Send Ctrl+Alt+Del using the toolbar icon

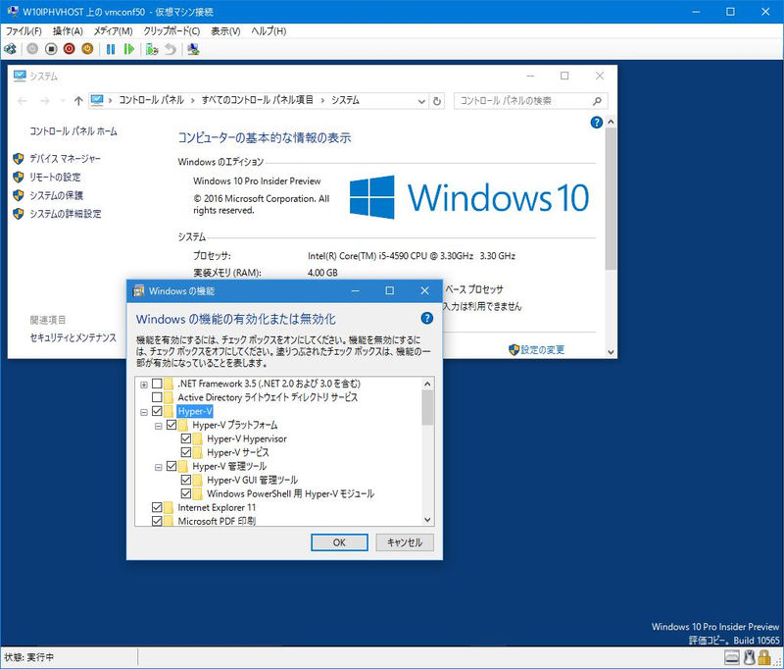point(10,49)
